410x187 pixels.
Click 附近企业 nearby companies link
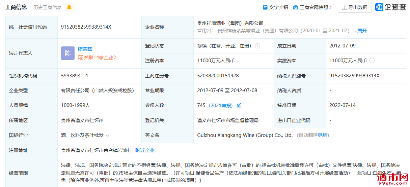[145, 150]
